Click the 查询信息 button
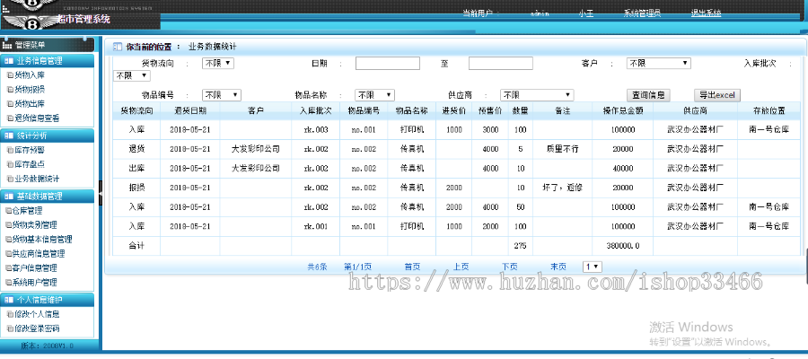This screenshot has height=359, width=808. 648,95
